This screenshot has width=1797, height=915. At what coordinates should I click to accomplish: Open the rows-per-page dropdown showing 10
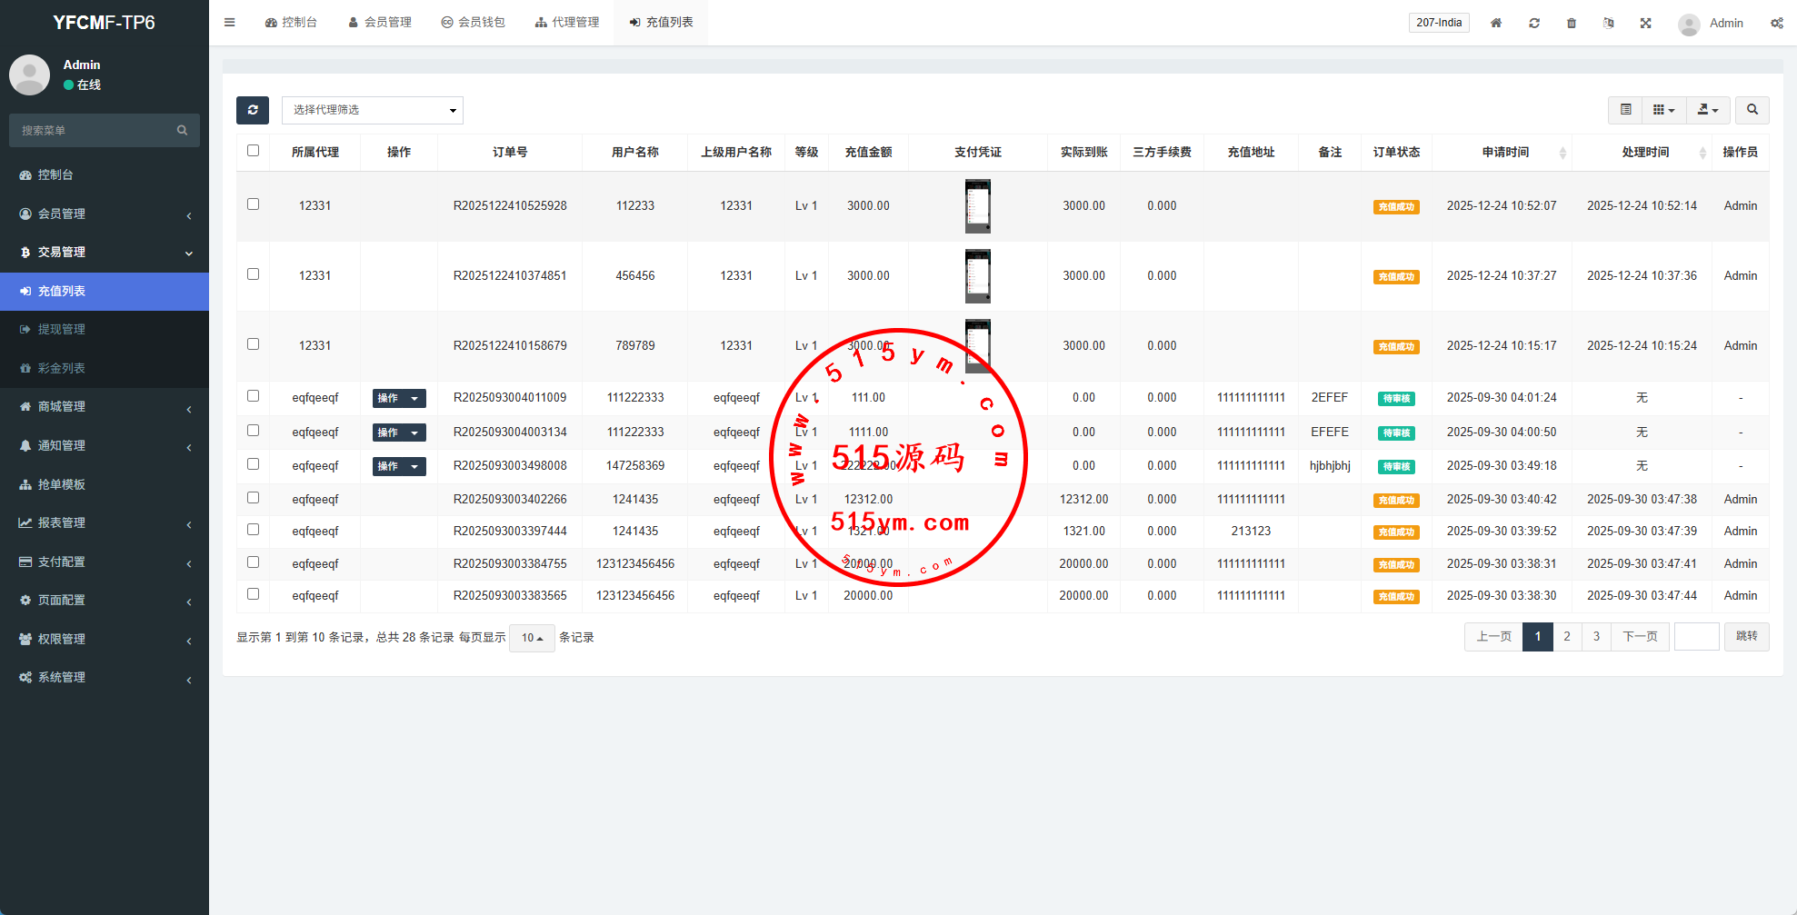click(x=532, y=638)
